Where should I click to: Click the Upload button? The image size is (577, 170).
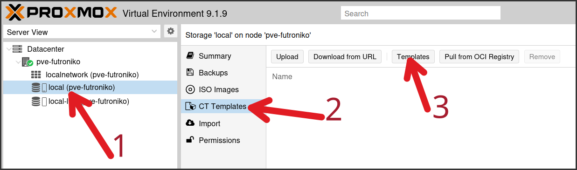(x=287, y=57)
